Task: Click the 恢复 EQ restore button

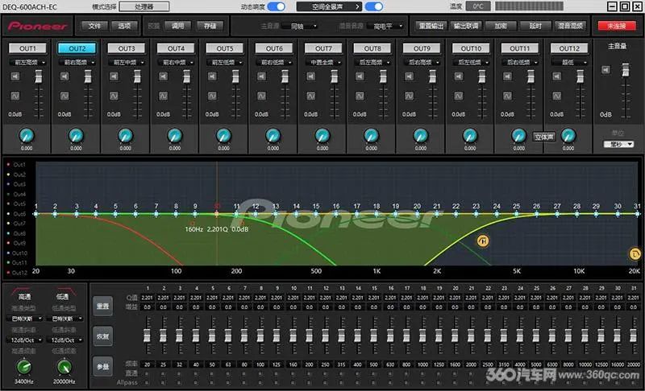Action: tap(103, 336)
